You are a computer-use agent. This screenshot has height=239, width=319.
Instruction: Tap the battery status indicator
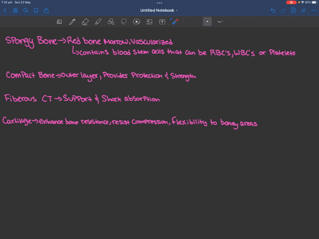point(314,3)
